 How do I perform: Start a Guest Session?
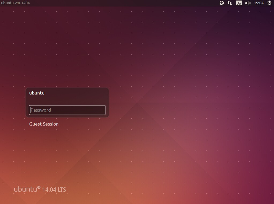(44, 124)
